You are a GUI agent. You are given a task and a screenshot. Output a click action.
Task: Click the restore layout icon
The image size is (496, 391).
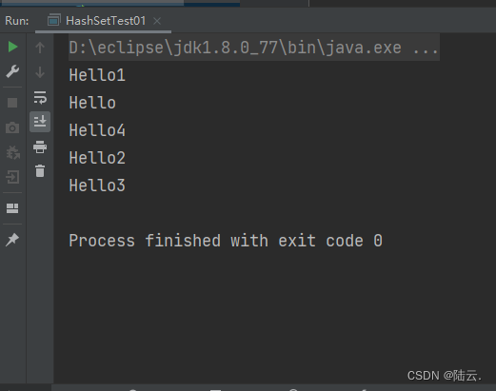(x=12, y=208)
